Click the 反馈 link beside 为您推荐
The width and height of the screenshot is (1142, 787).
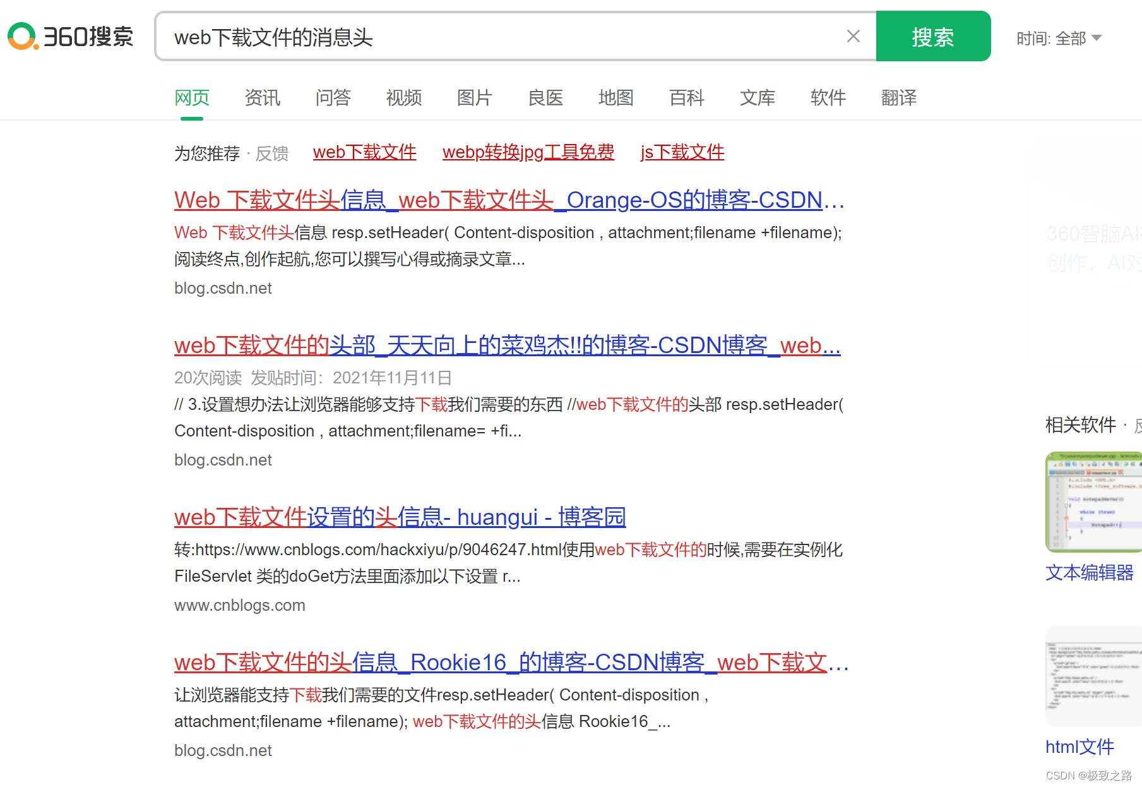pos(272,153)
